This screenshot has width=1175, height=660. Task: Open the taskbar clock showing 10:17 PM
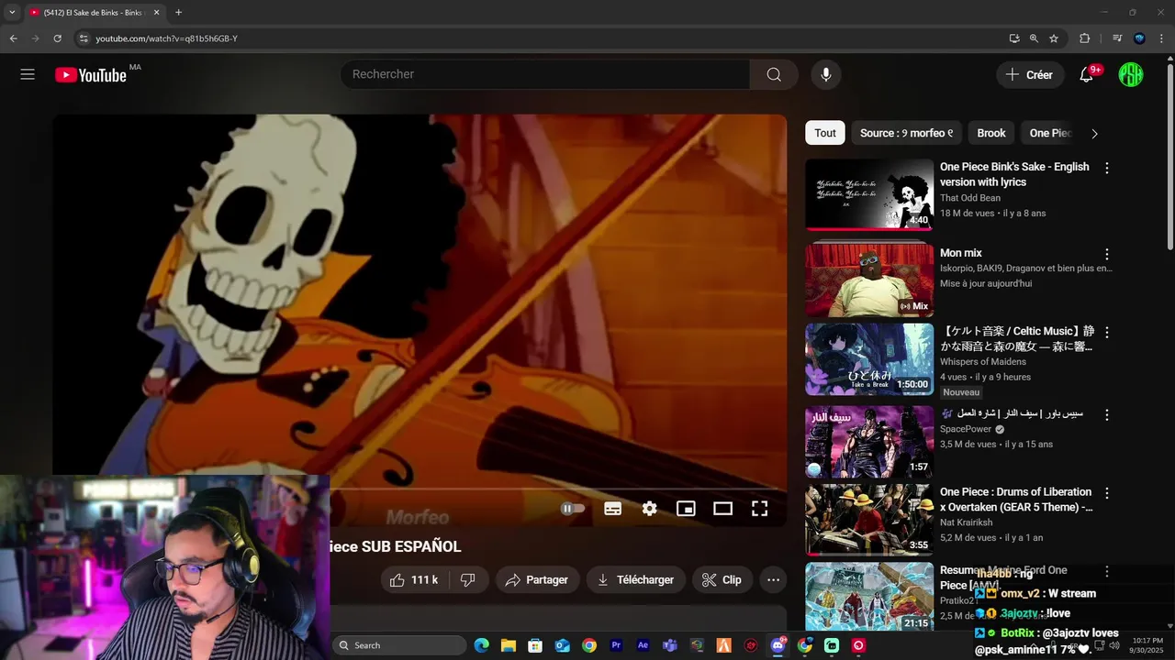coord(1147,645)
